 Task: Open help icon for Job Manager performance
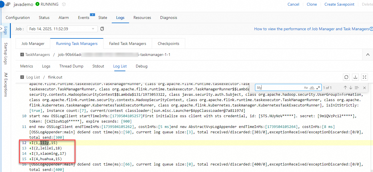[371, 29]
